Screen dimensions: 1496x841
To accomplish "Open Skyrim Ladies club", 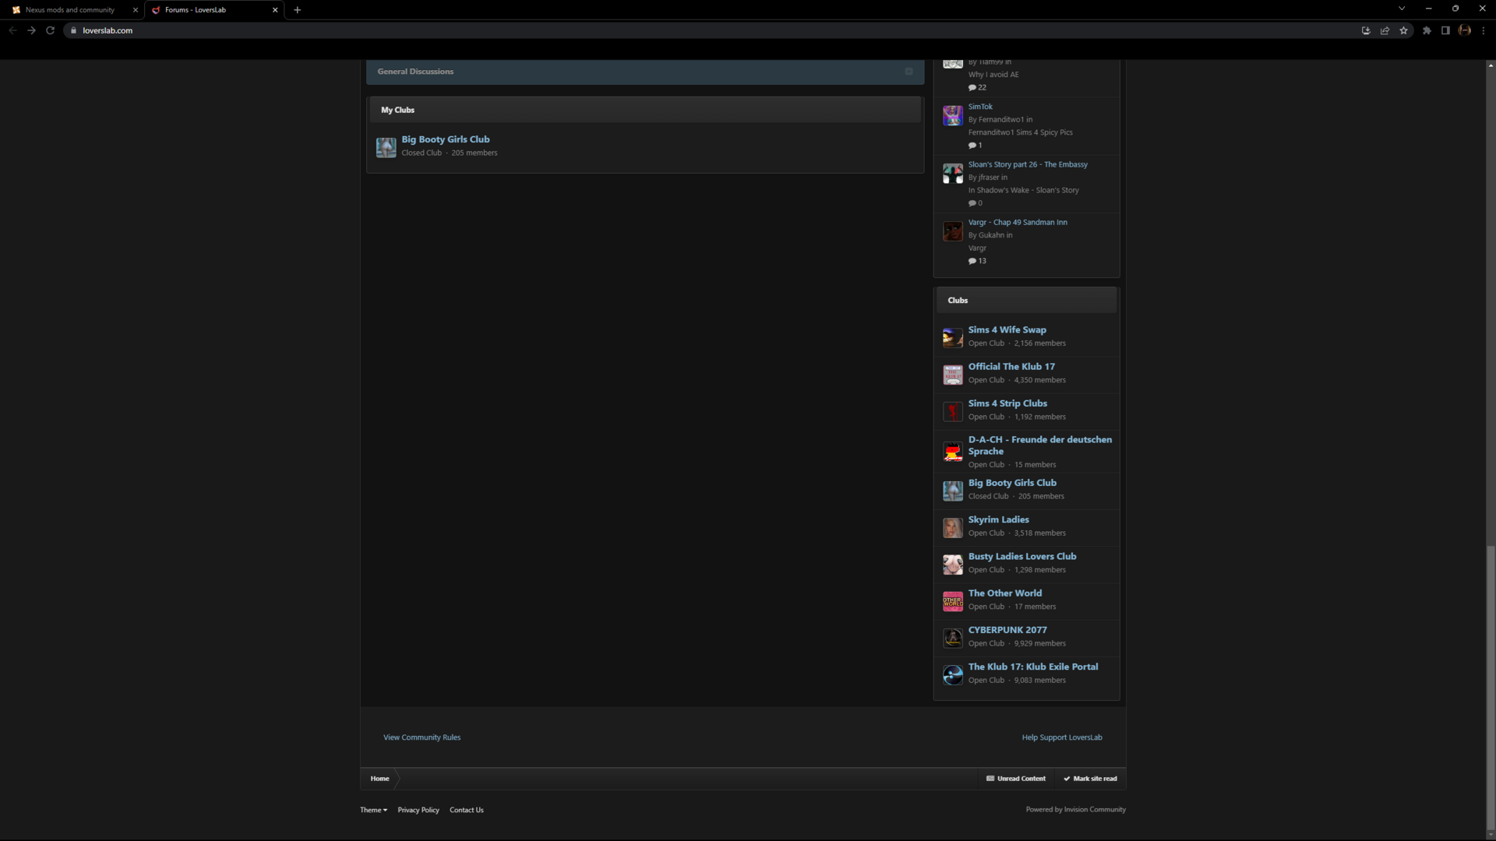I will click(x=998, y=519).
